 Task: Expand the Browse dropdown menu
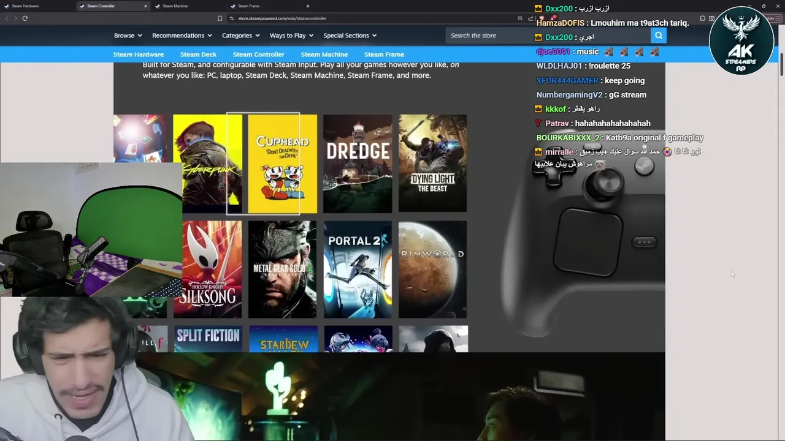point(128,36)
